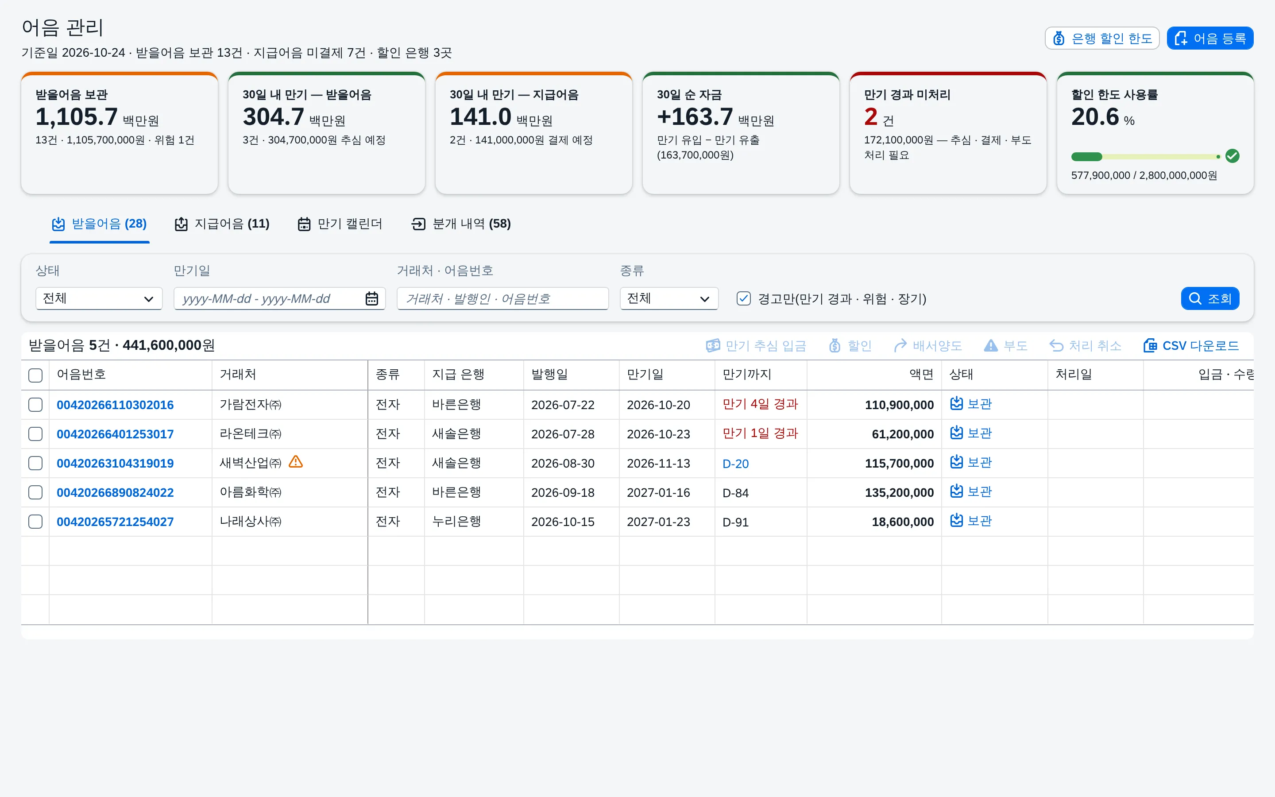The image size is (1275, 797).
Task: Click the 만기 추심 입금 cash icon
Action: click(713, 346)
